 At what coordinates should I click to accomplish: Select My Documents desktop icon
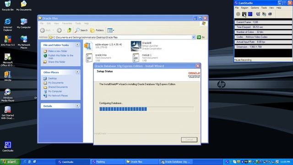pyautogui.click(x=24, y=6)
